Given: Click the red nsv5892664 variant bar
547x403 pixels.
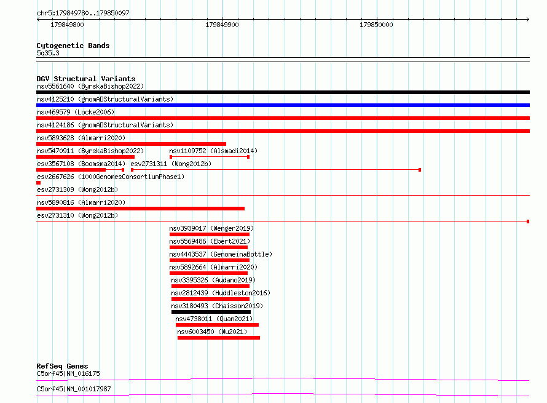Looking at the screenshot, I should click(x=208, y=273).
